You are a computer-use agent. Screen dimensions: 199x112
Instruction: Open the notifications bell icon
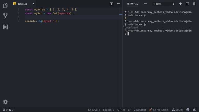pyautogui.click(x=194, y=110)
